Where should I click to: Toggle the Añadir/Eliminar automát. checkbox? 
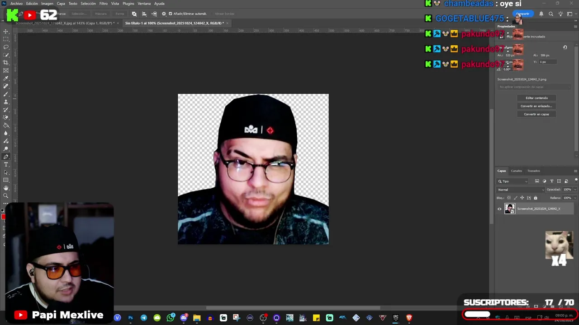[x=171, y=14]
